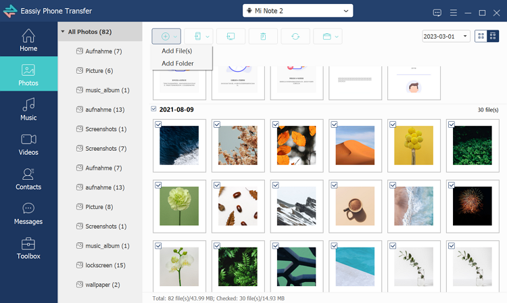This screenshot has height=303, width=507.
Task: Open the coffee cup thumbnail
Action: click(355, 206)
